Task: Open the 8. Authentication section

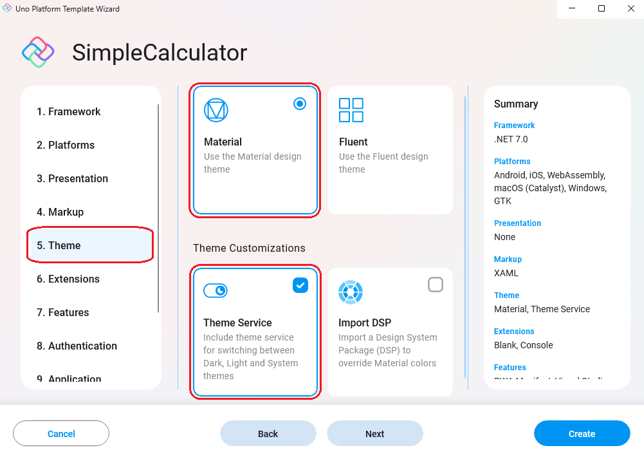Action: coord(76,346)
